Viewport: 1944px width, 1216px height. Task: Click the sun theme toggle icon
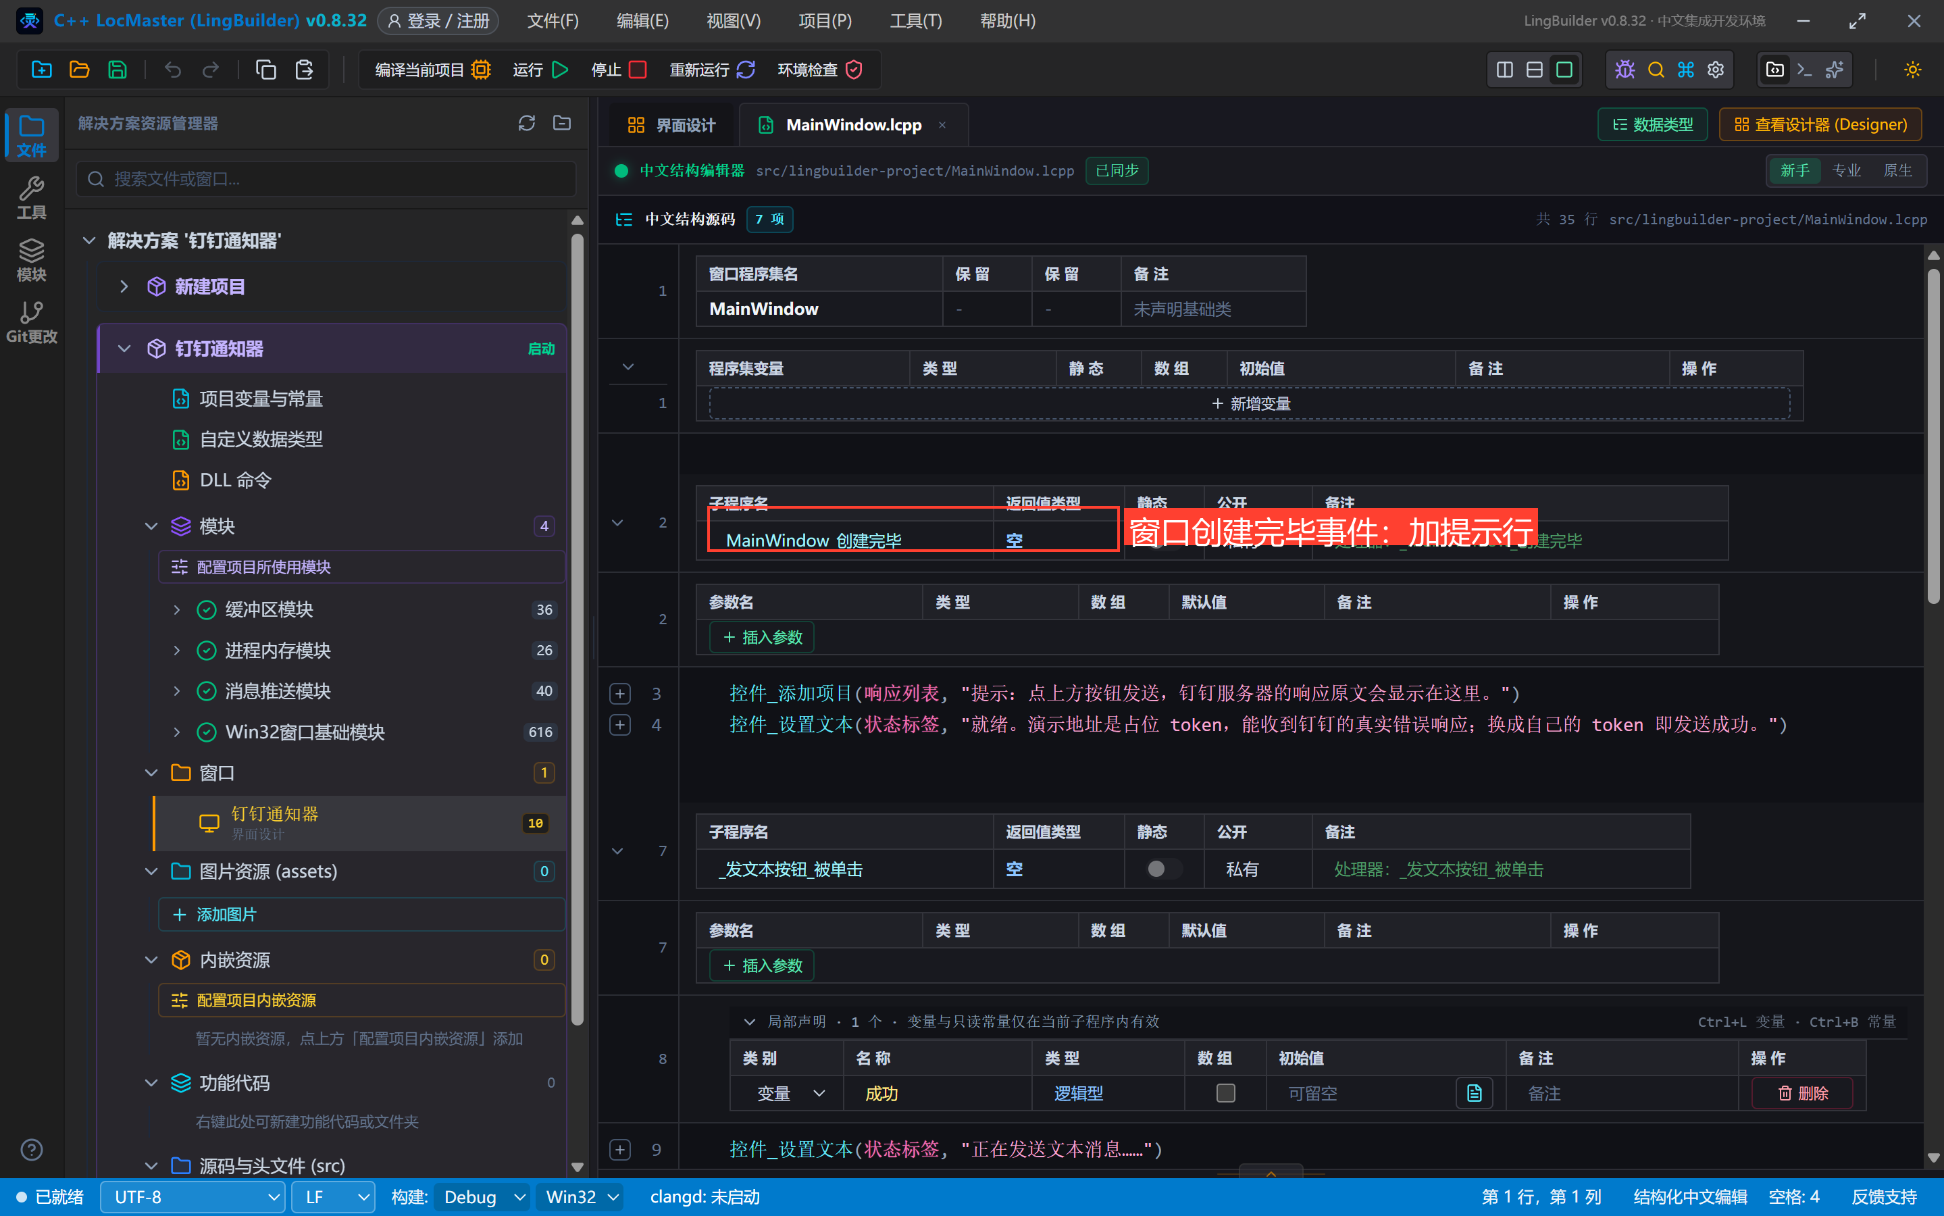tap(1912, 70)
